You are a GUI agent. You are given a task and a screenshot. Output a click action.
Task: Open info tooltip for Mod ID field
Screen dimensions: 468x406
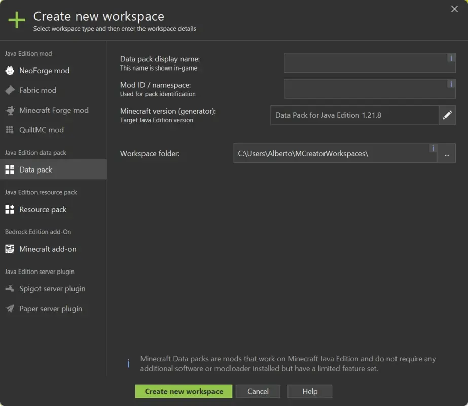tap(451, 85)
